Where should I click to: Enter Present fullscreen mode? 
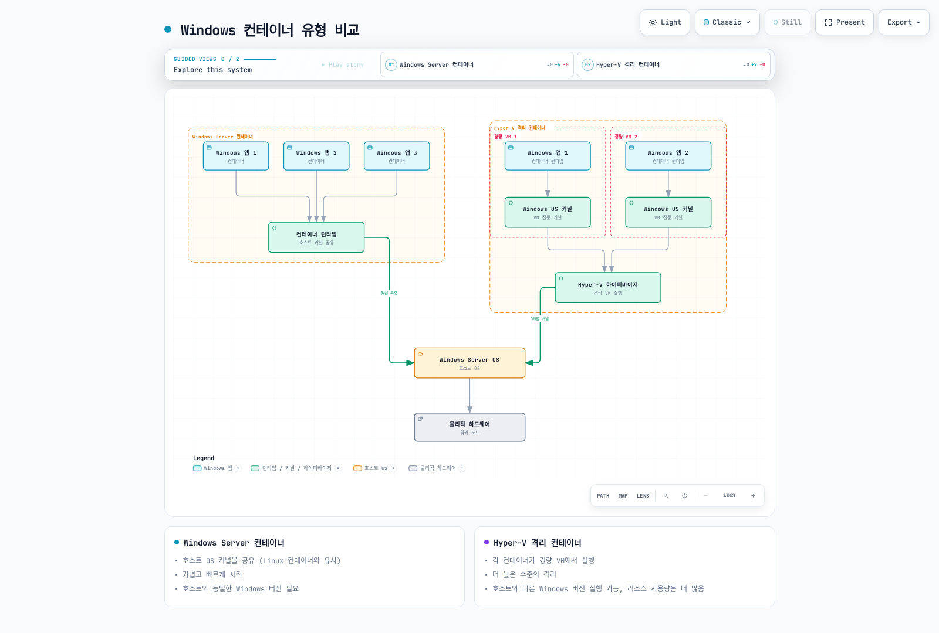coord(845,22)
